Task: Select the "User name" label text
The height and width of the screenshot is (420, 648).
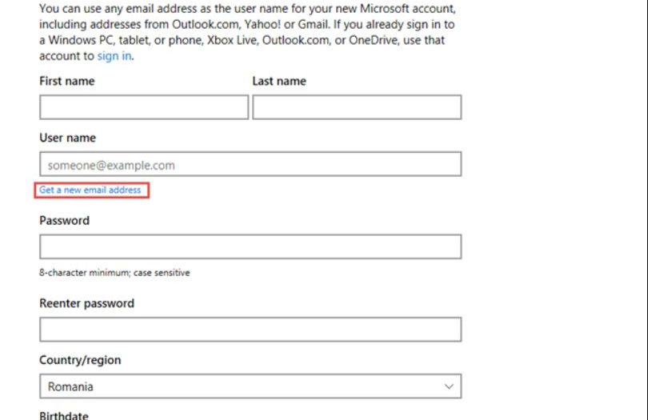Action: (67, 138)
